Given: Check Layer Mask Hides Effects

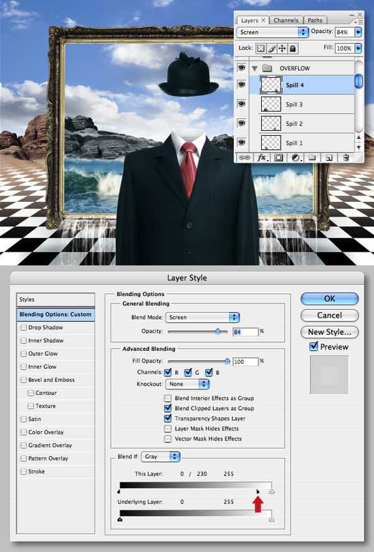Looking at the screenshot, I should 168,429.
